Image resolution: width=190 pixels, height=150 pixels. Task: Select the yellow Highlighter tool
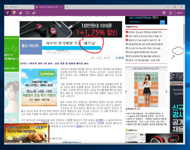coord(14,13)
